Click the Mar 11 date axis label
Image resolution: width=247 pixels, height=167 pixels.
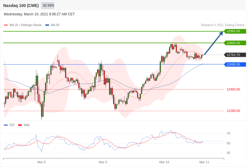click(x=204, y=162)
